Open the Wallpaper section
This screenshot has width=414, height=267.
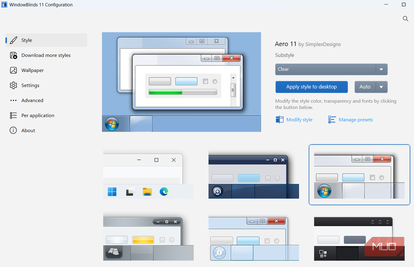(46, 70)
